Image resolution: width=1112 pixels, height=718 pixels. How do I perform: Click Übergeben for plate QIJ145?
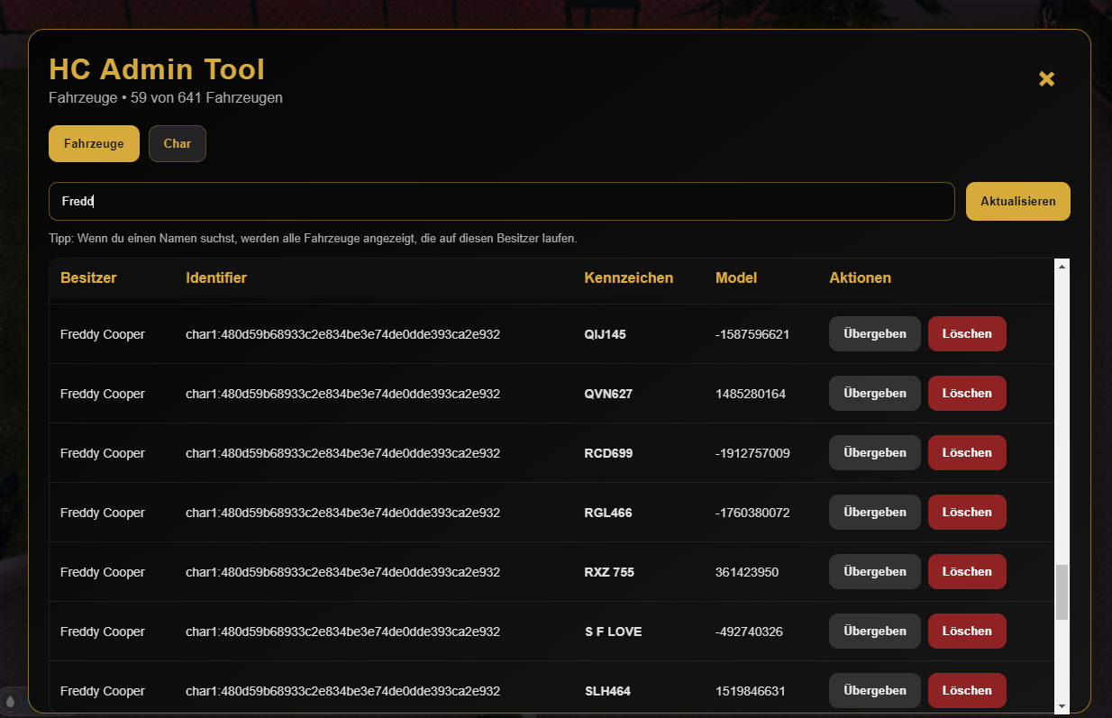tap(875, 333)
